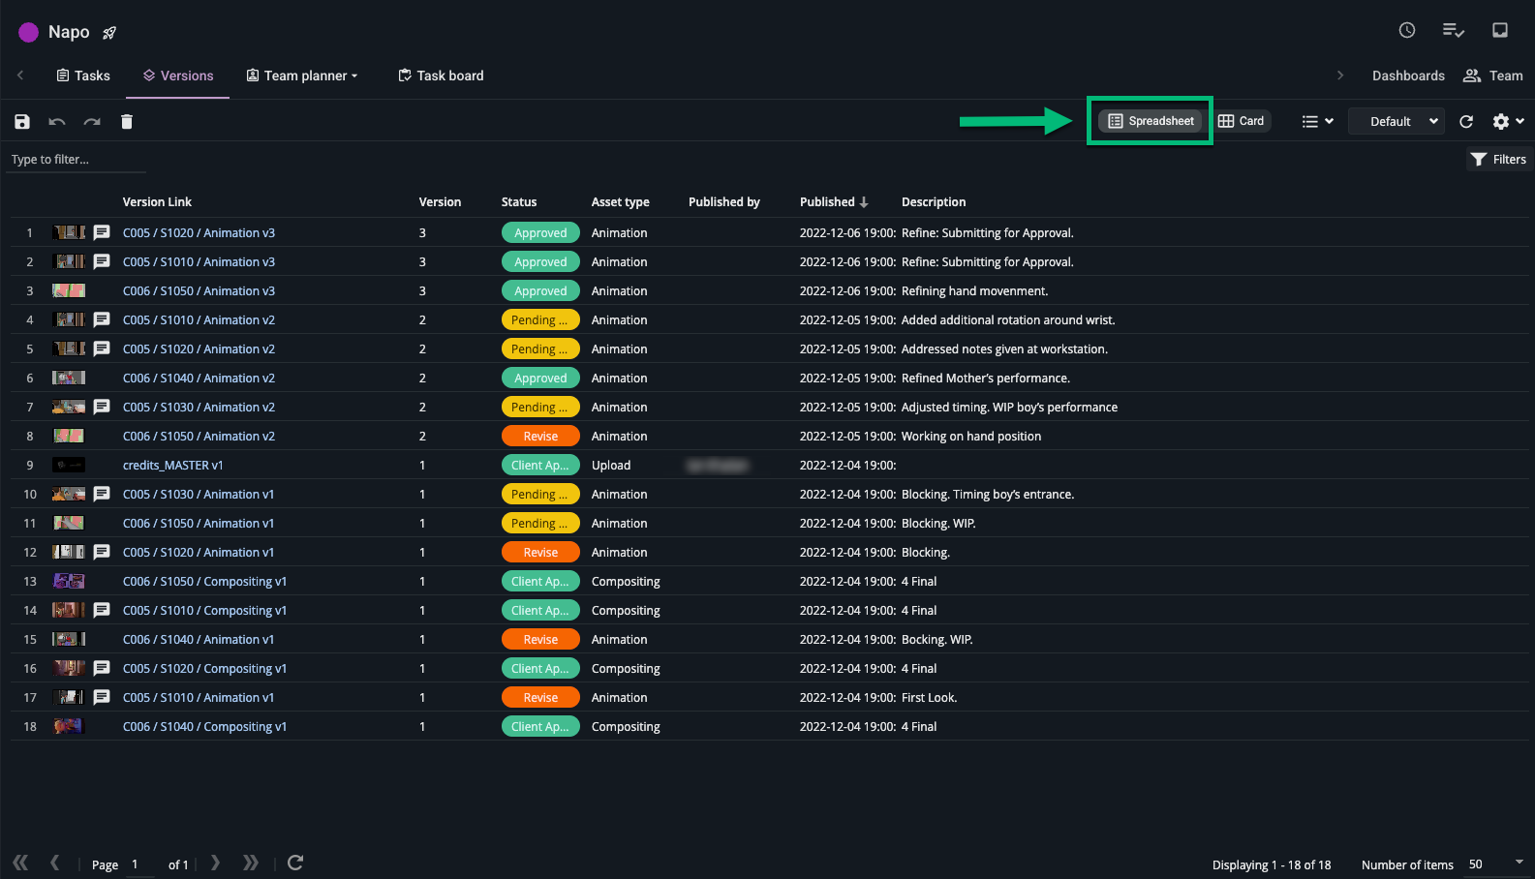Redo the last change
The width and height of the screenshot is (1535, 879).
pos(92,121)
